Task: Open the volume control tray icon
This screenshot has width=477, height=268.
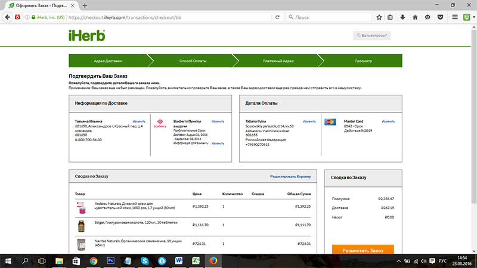Action: (423, 261)
